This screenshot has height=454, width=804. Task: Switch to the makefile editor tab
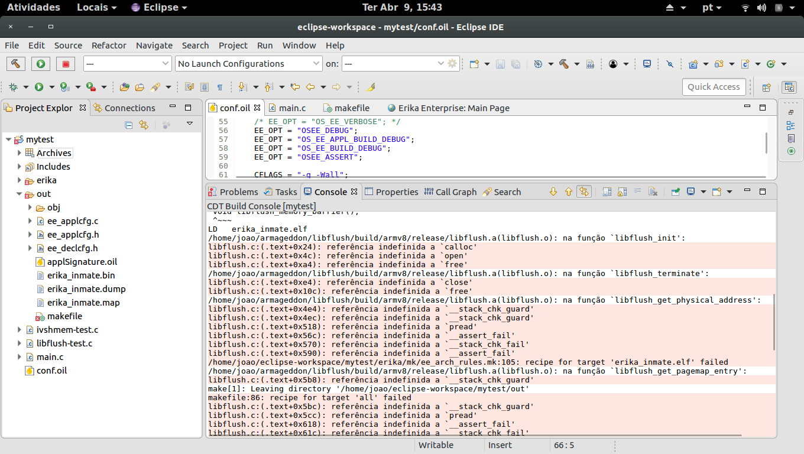pos(346,108)
